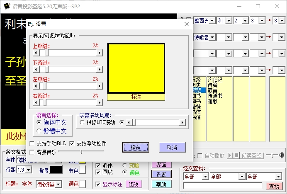Select 约伯记 in the book list

click(215, 80)
